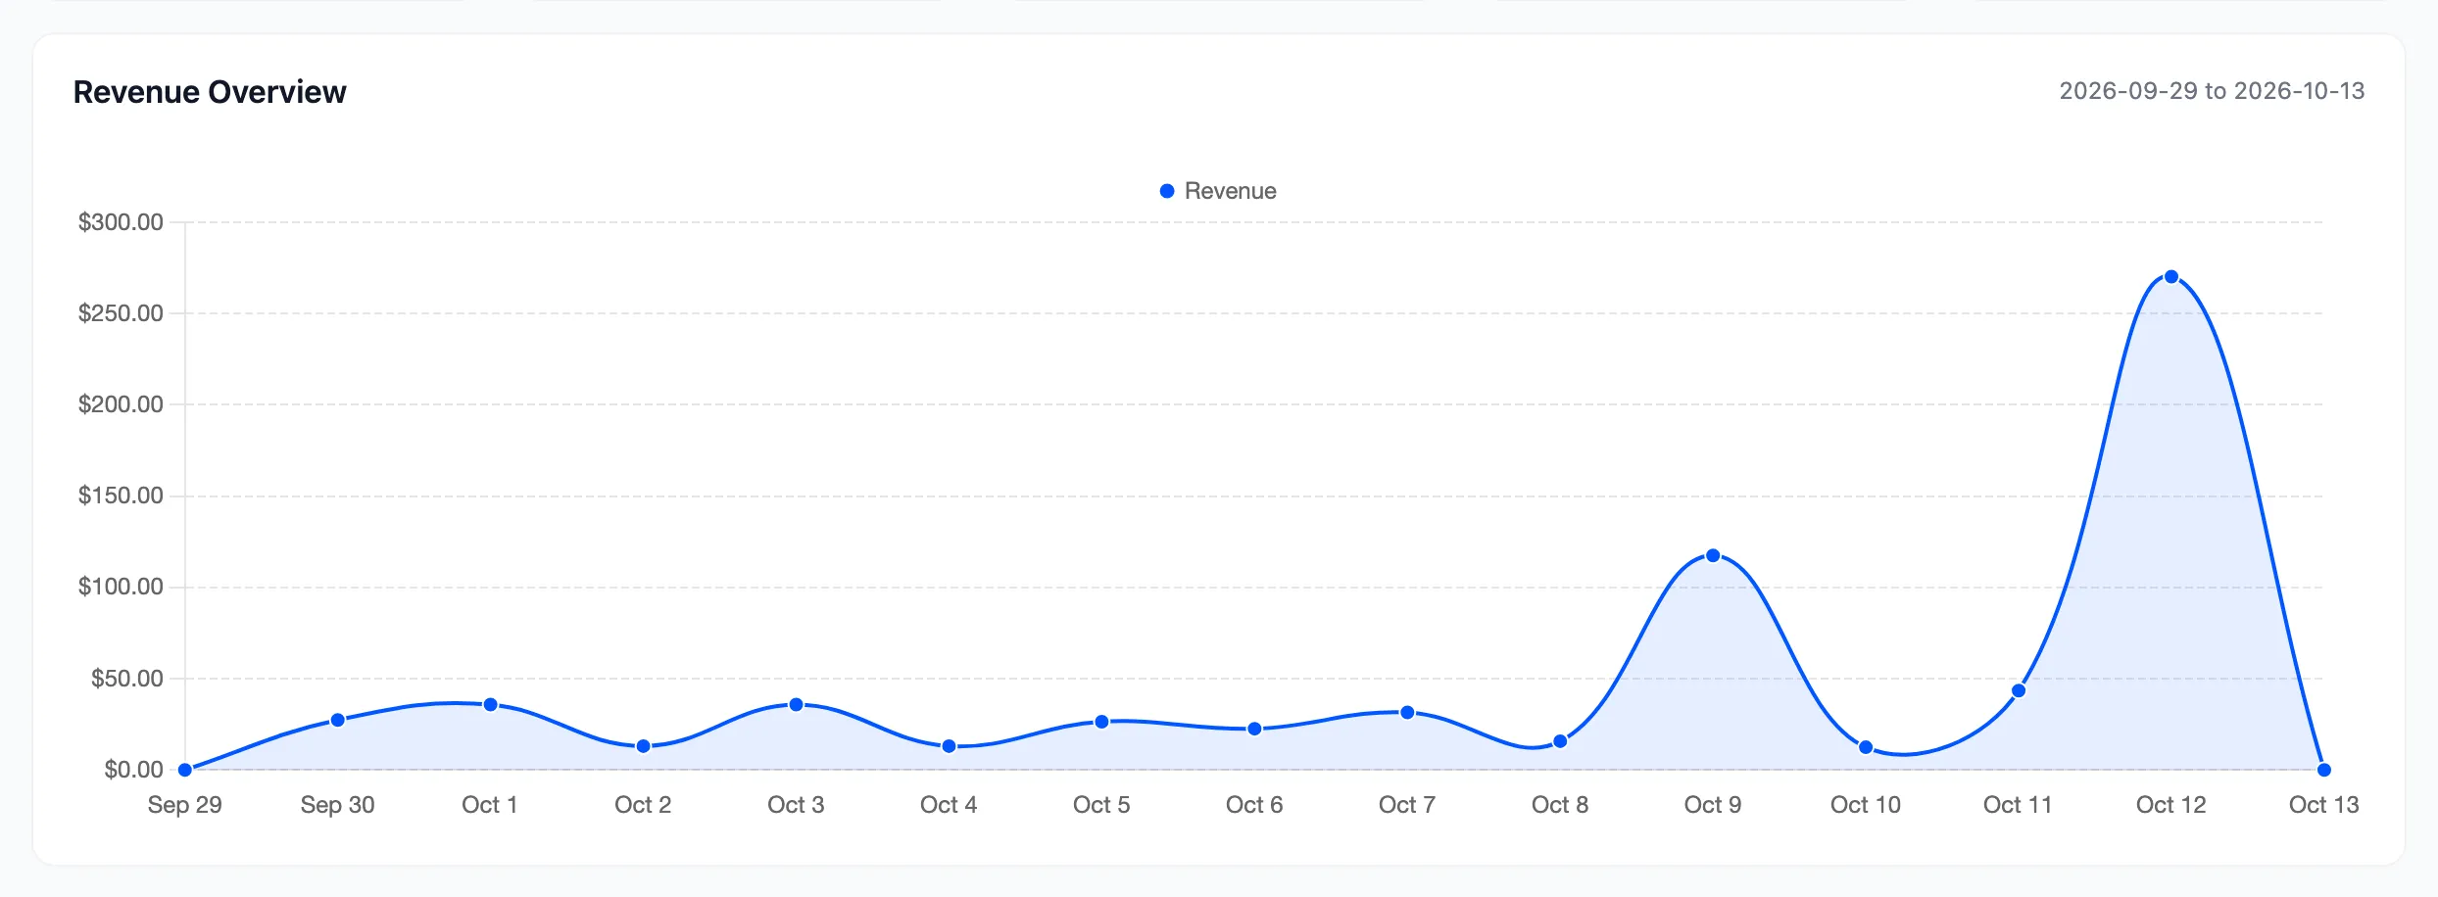Click the $150.00 y-axis label
The height and width of the screenshot is (897, 2438).
121,496
